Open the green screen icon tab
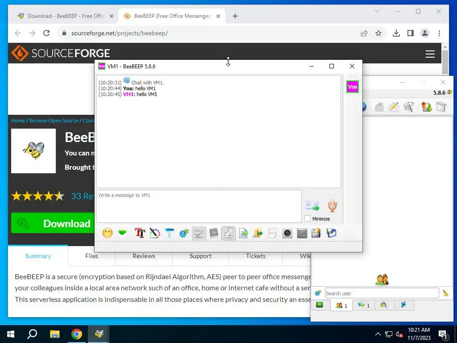This screenshot has height=343, width=457. (320, 305)
